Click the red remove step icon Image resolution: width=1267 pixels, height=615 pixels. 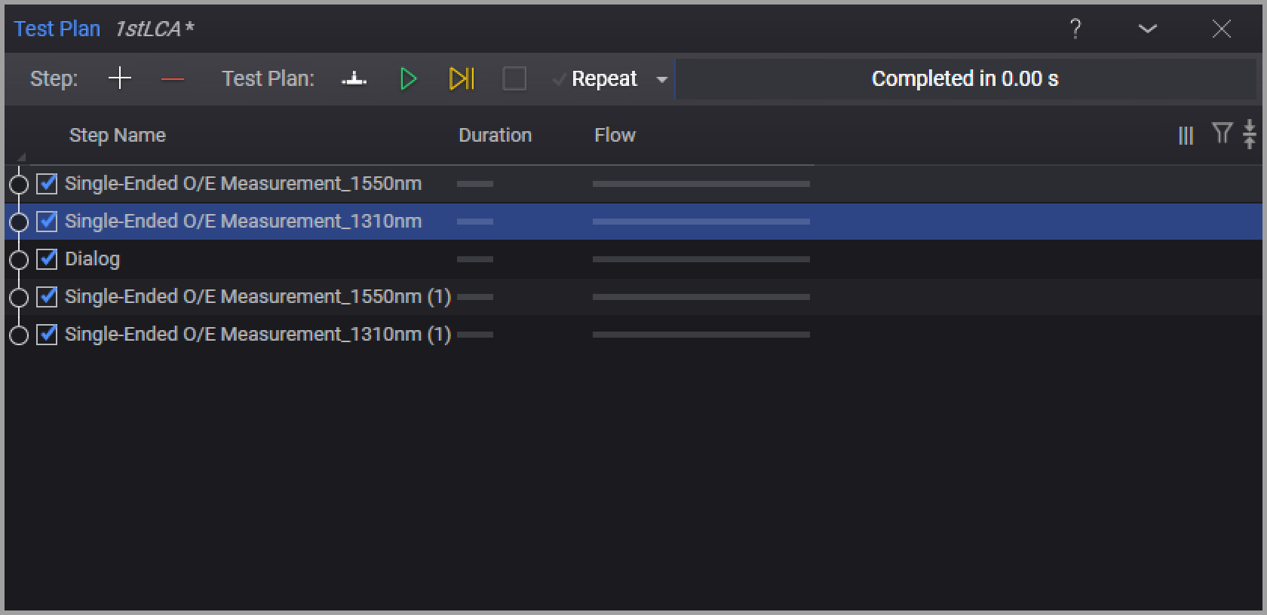point(173,79)
